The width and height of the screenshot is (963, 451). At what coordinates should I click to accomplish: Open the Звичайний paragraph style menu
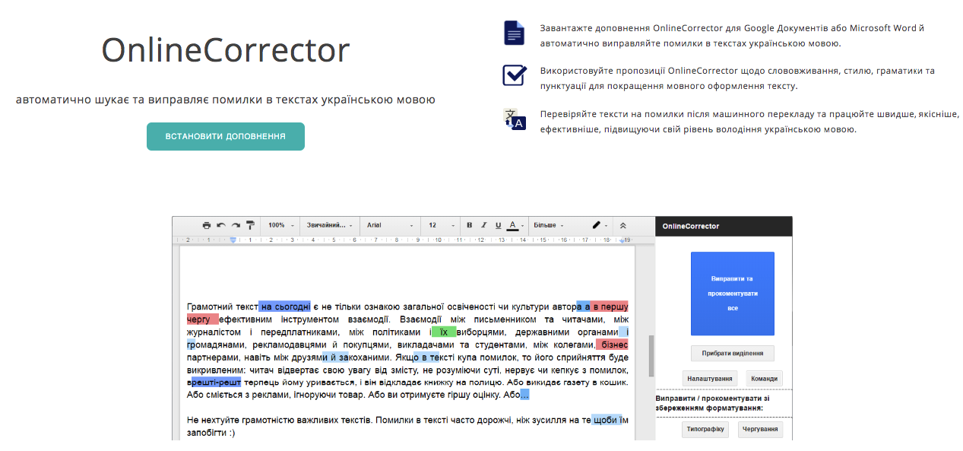(331, 225)
